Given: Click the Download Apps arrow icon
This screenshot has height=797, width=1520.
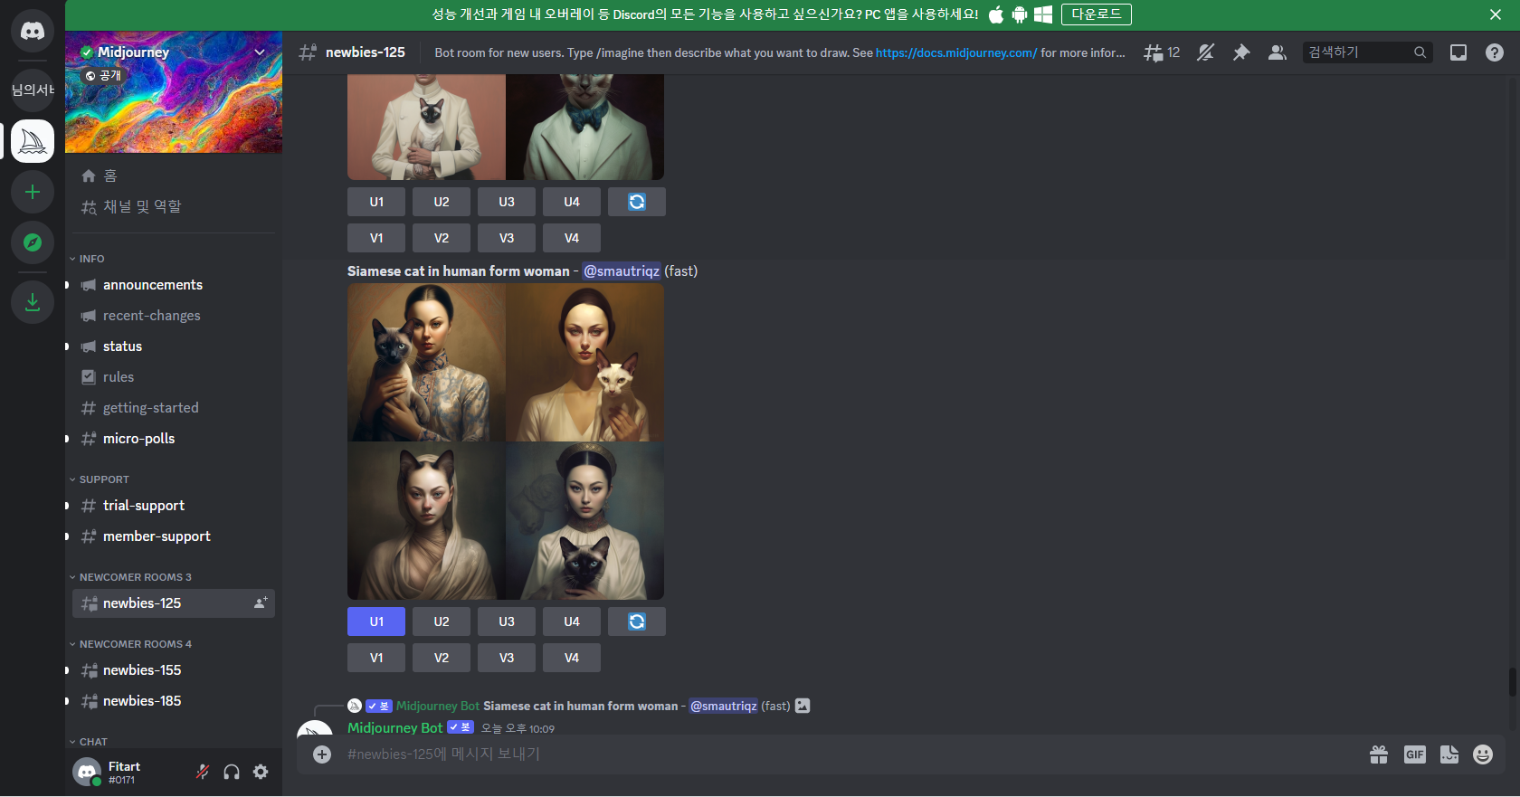Looking at the screenshot, I should (33, 302).
